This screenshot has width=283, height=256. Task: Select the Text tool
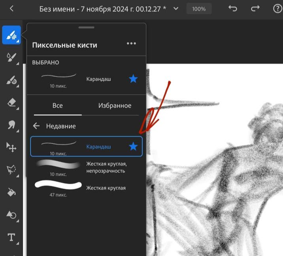tap(11, 237)
